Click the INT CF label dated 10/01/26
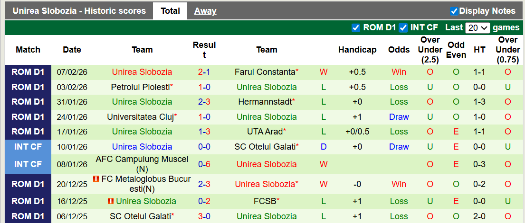 pos(28,147)
